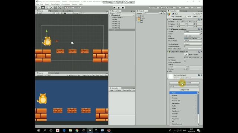Switch to the Services tab
The height and width of the screenshot is (133, 238).
183,11
